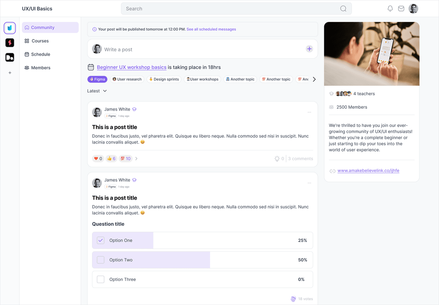Click the 2500 Members text
This screenshot has height=305, width=439.
(352, 107)
